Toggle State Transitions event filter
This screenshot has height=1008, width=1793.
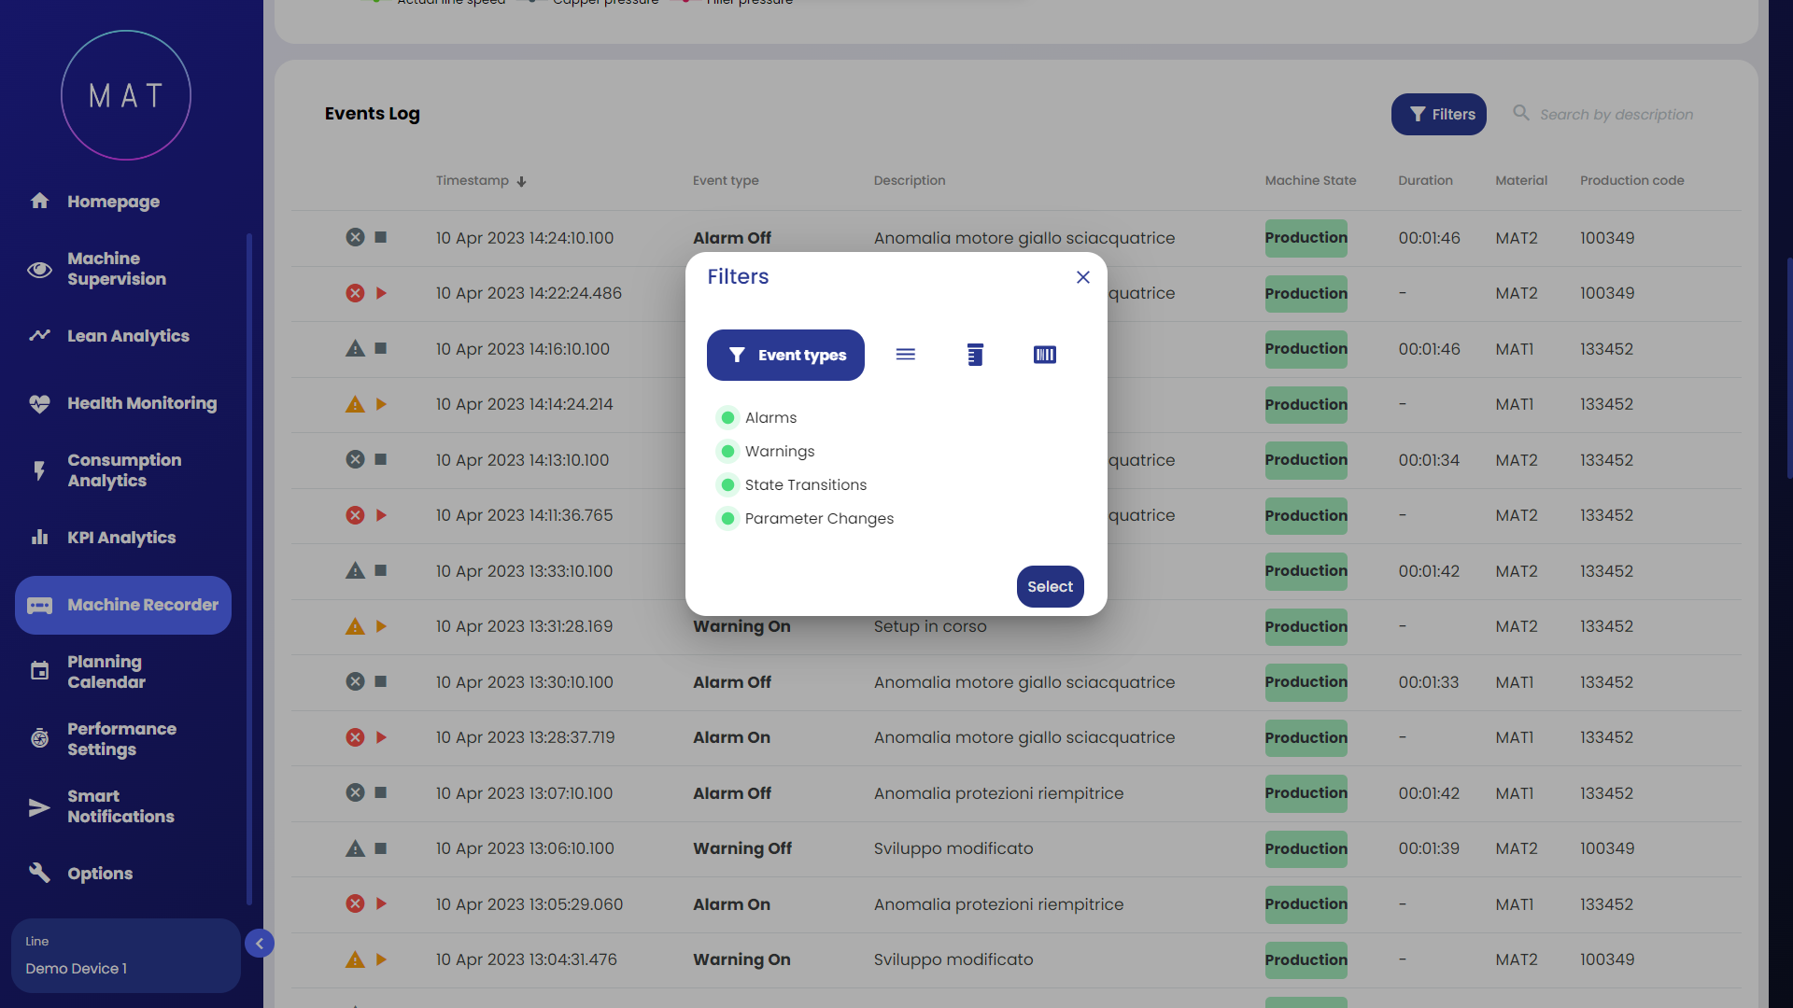[727, 485]
